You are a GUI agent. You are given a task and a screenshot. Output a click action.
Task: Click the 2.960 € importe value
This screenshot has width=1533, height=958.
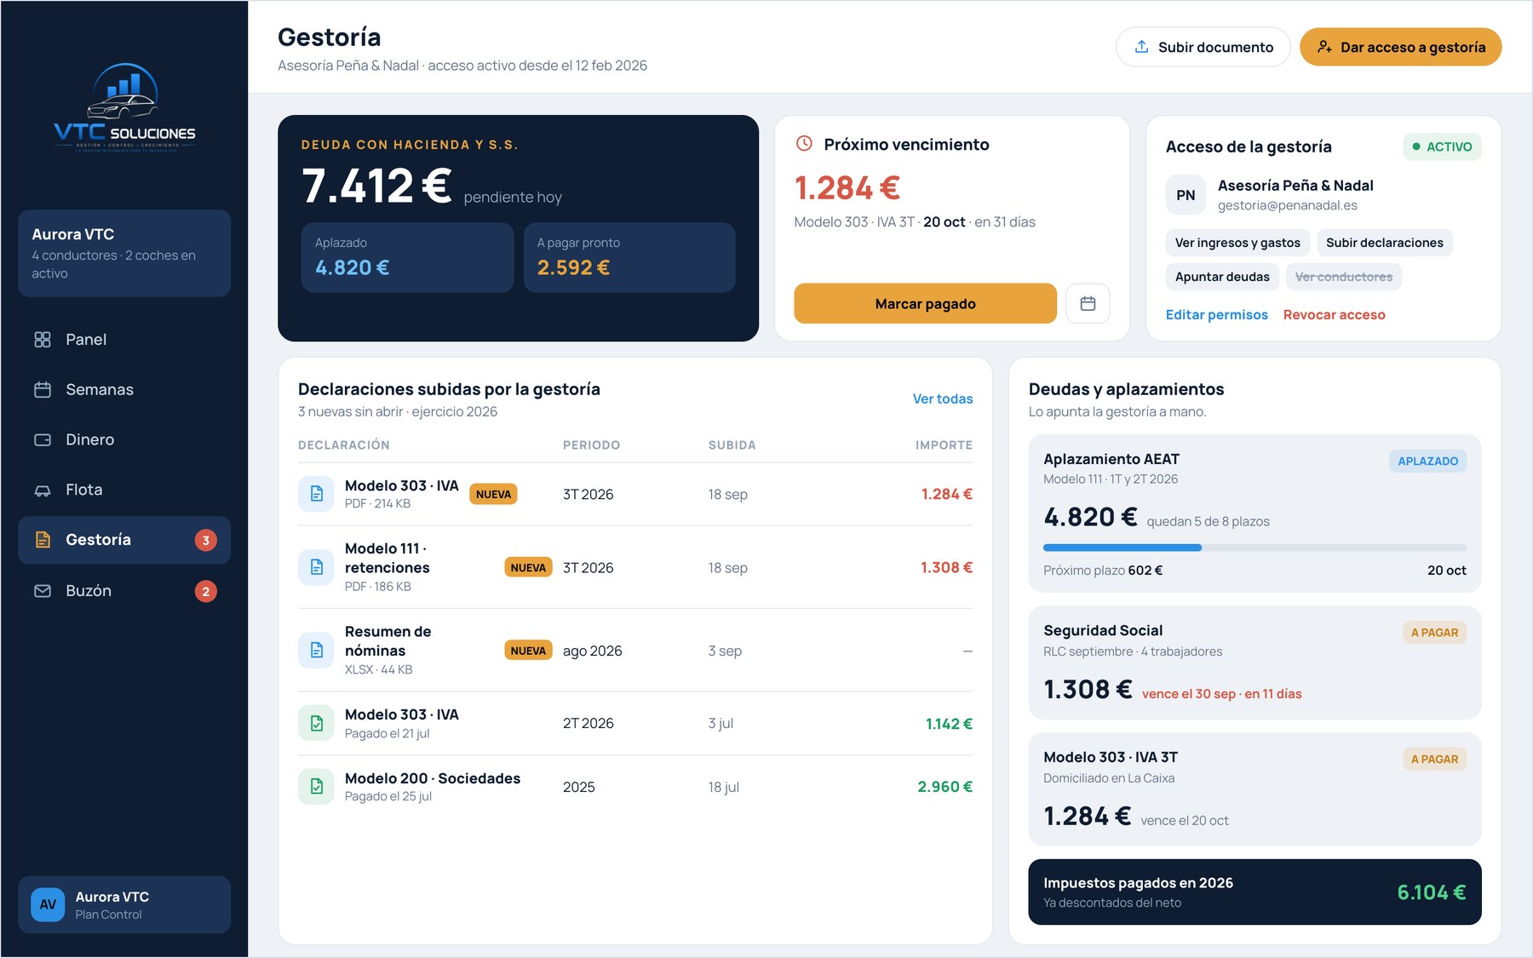pos(945,787)
